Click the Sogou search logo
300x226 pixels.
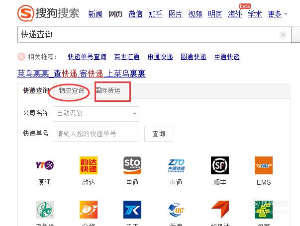48,13
